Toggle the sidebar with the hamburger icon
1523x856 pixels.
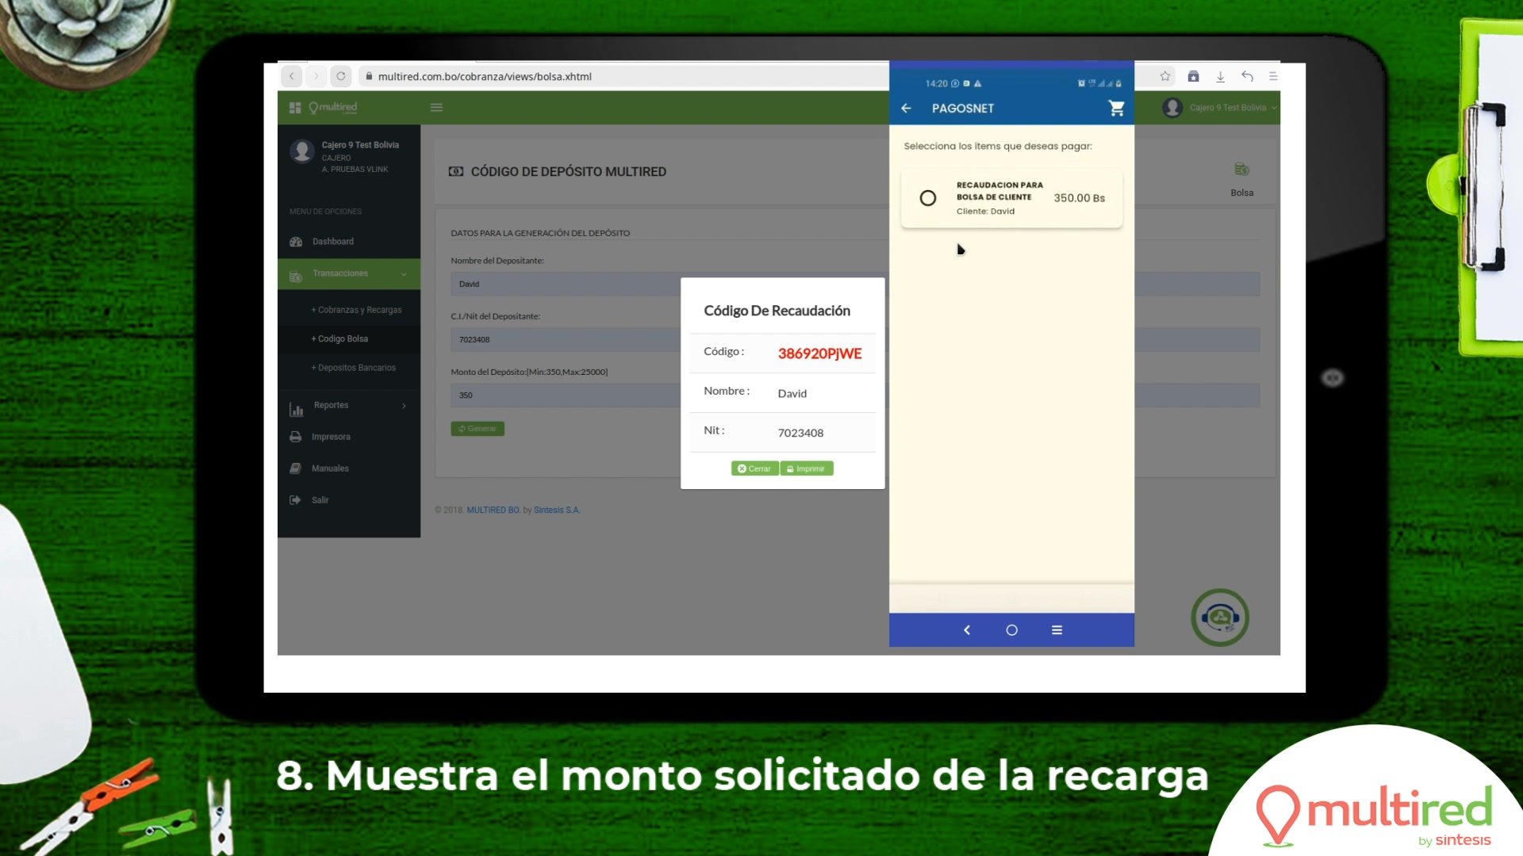tap(436, 108)
